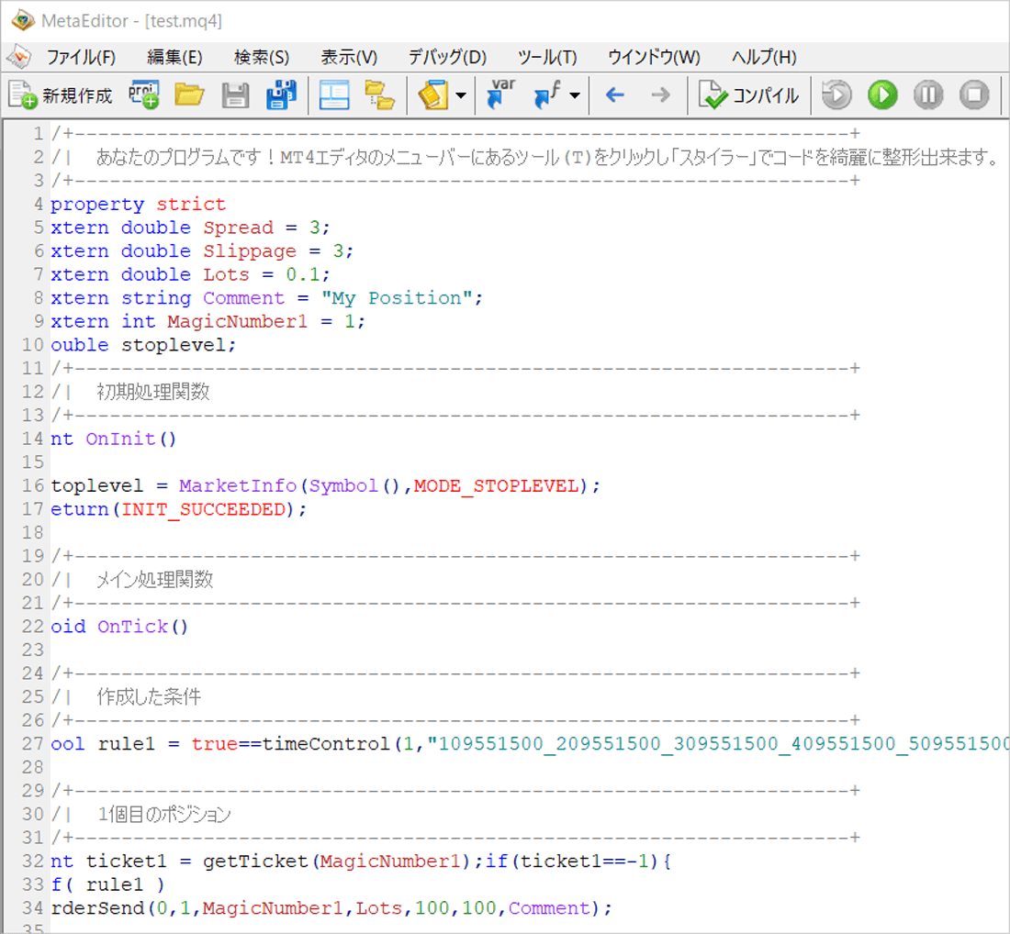
Task: Click the insert function icon
Action: (x=547, y=95)
